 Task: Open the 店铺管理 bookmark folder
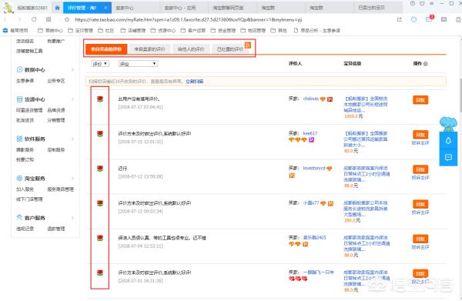[x=133, y=30]
